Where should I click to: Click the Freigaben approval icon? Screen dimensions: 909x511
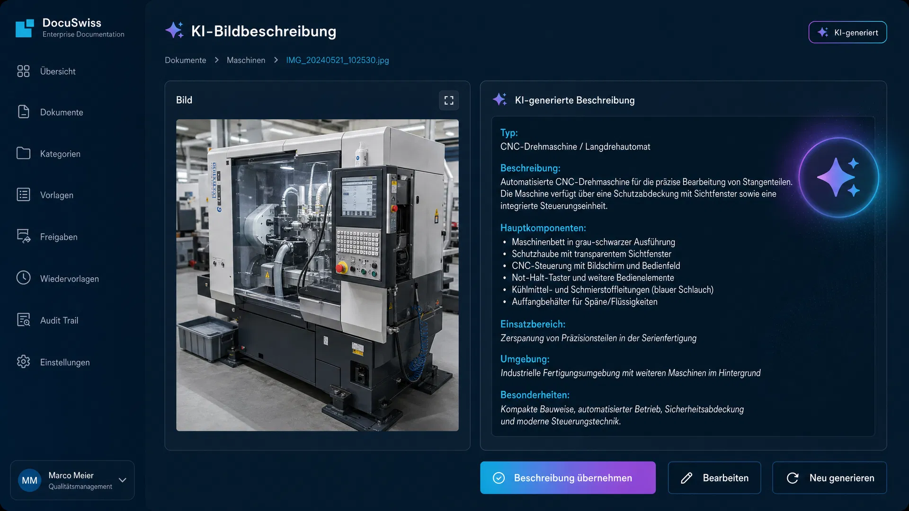click(24, 236)
